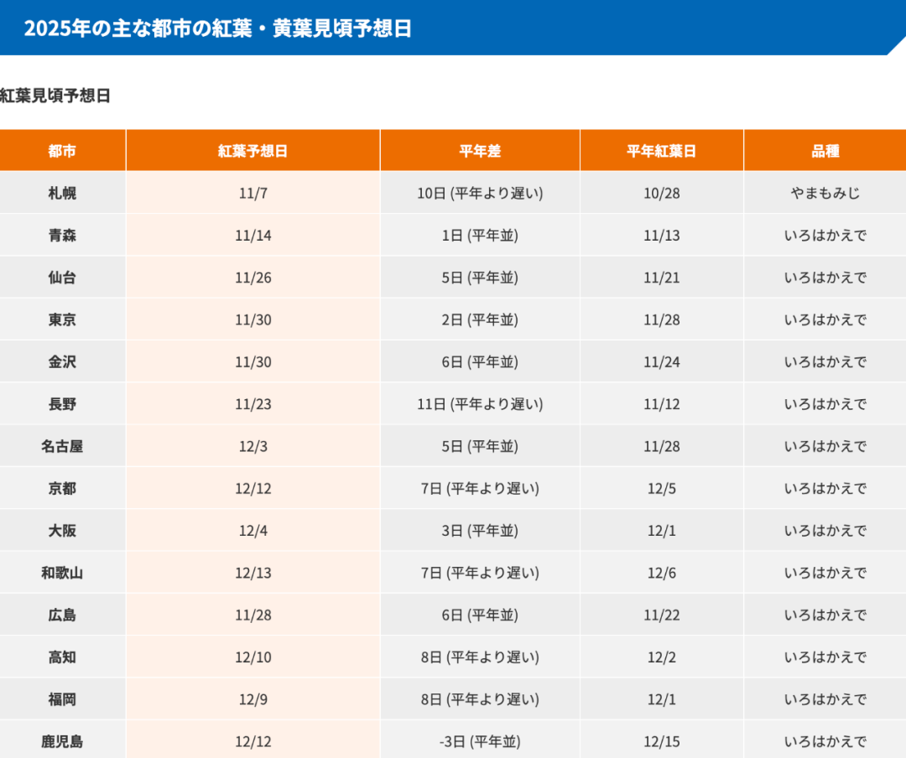Click the normal date "11/28" in the 東京 row

click(x=662, y=319)
